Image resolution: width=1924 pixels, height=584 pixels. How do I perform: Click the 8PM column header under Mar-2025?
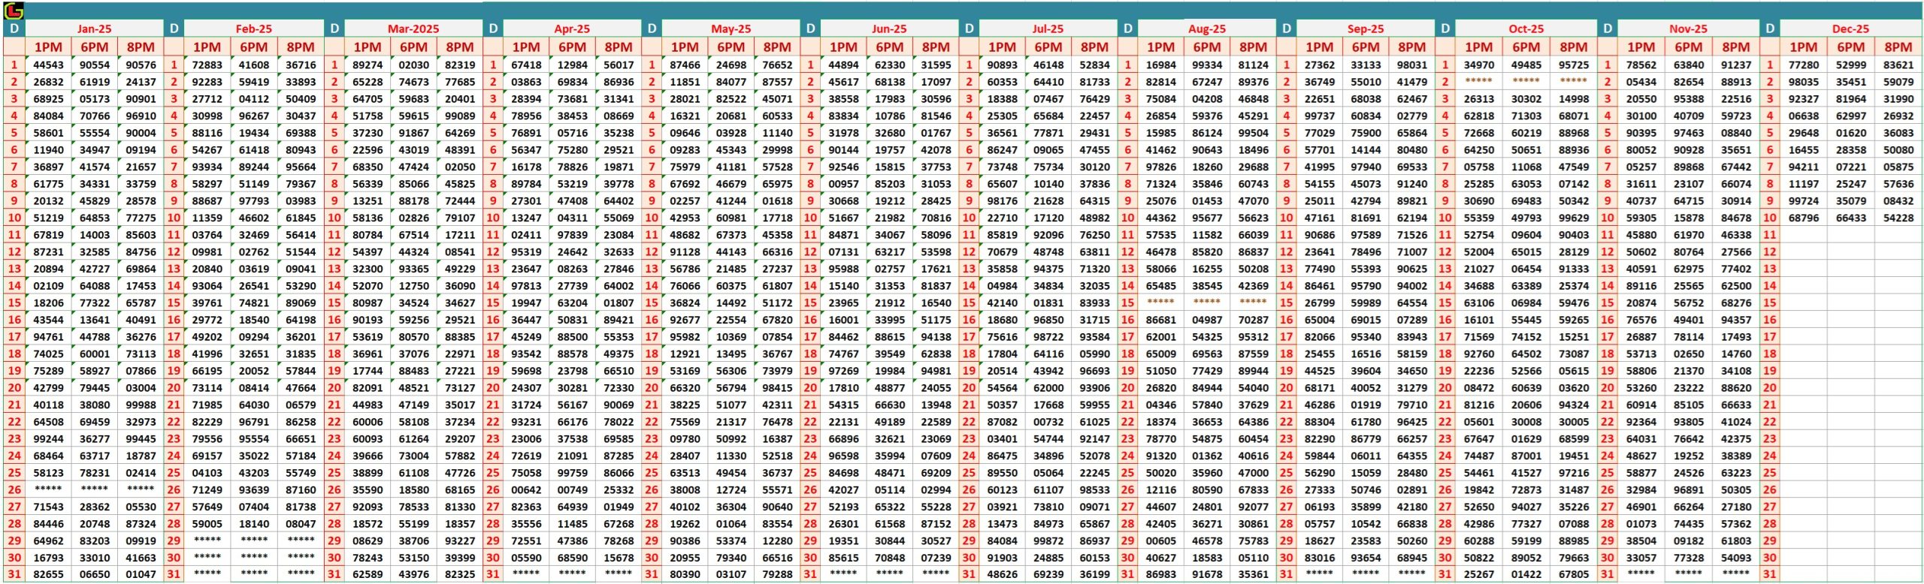[x=460, y=47]
